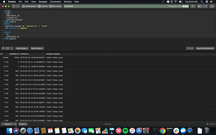Open Postico elephant icon in the Dock
Screen dimensions: 216x135
click(x=183, y=131)
